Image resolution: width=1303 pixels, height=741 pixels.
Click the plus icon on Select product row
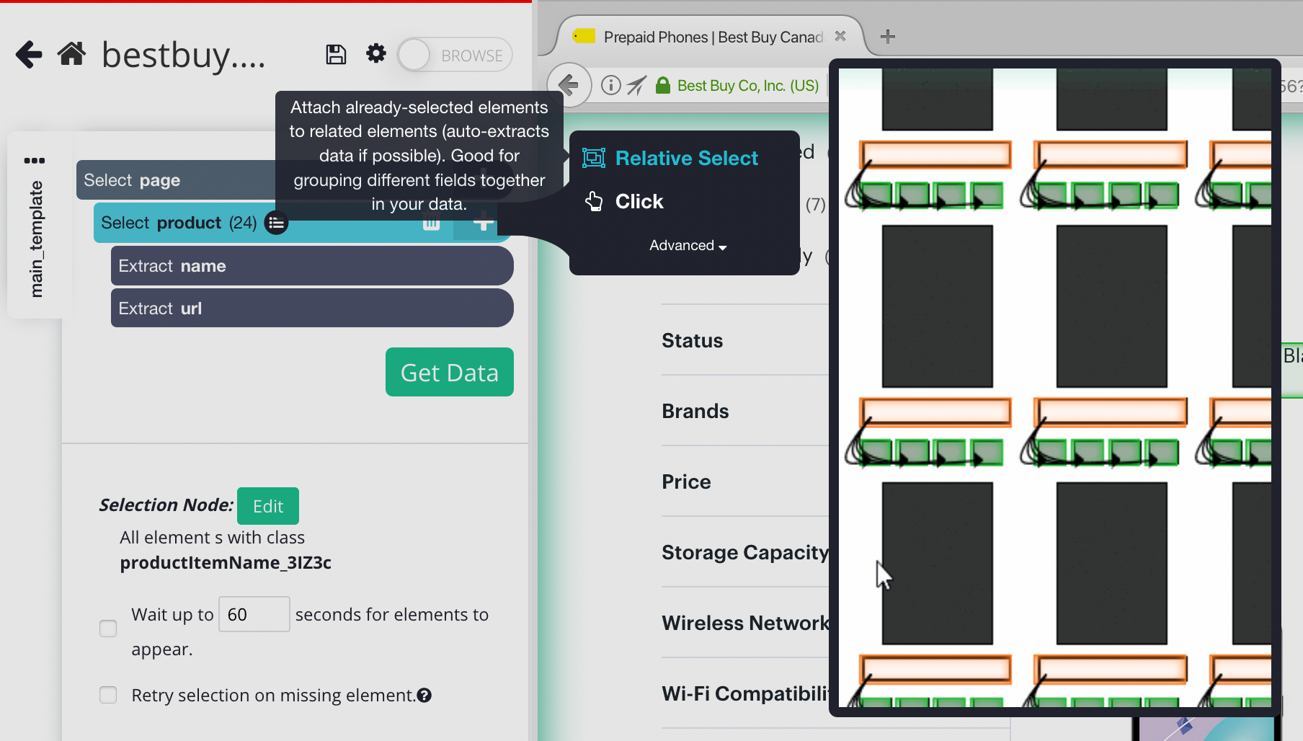click(484, 223)
